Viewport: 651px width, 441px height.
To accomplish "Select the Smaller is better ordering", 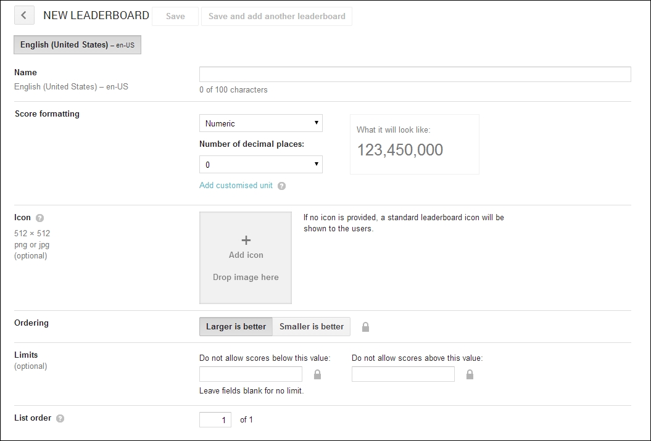I will point(312,327).
